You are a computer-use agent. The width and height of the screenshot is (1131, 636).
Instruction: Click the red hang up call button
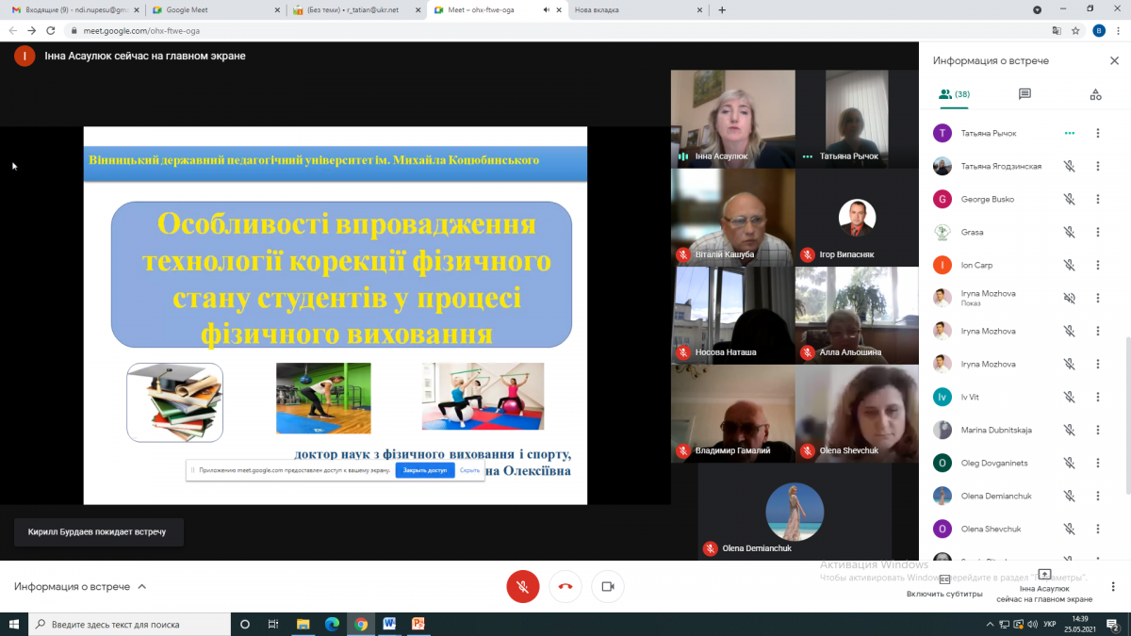[565, 586]
